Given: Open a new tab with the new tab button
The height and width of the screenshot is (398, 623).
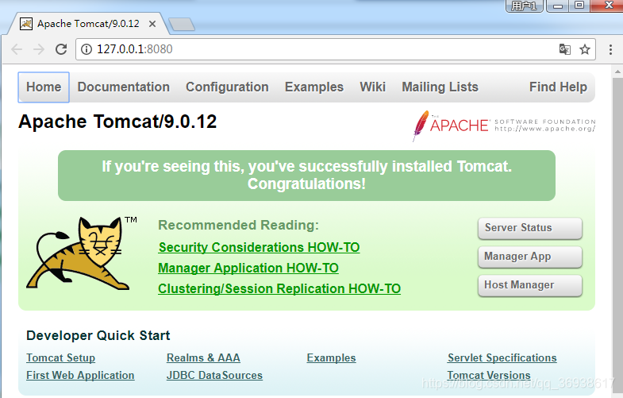Looking at the screenshot, I should coord(182,25).
